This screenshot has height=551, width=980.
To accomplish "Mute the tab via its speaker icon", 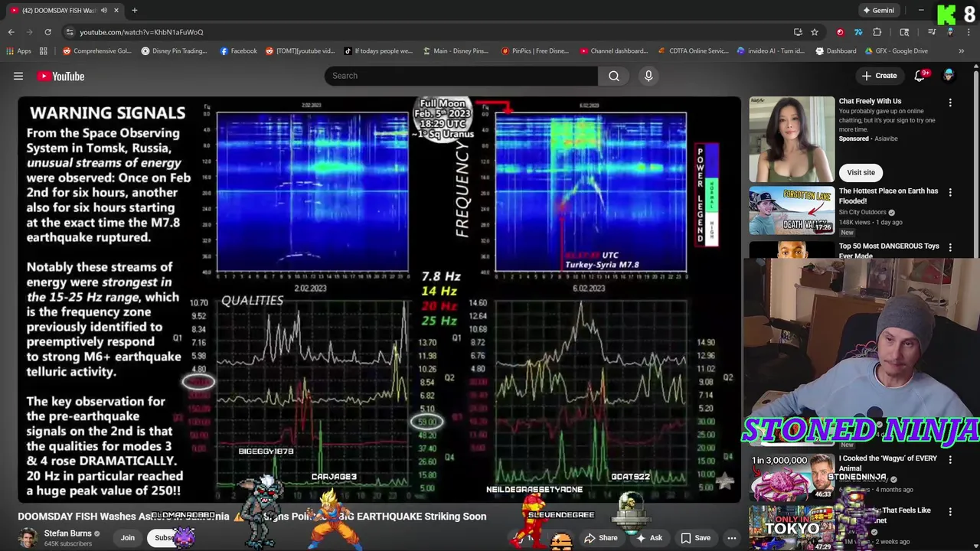I will point(103,10).
